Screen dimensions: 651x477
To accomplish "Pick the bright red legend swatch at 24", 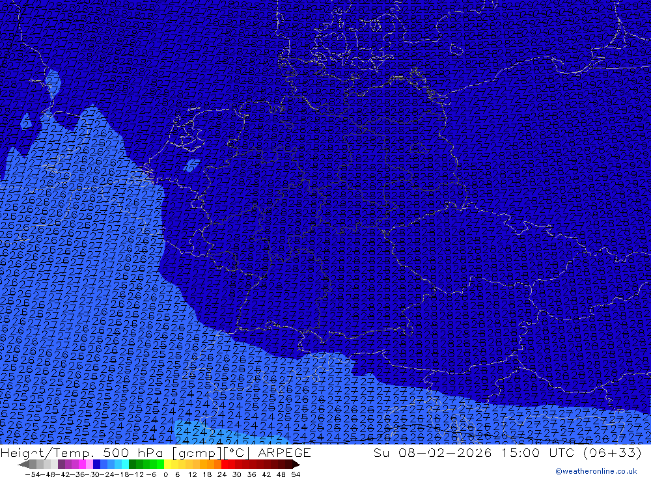I will 225,464.
